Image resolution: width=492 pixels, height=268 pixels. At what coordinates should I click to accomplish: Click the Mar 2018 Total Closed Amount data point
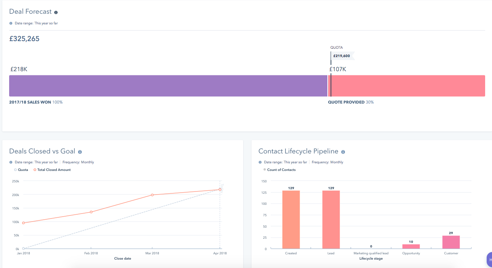pyautogui.click(x=152, y=195)
